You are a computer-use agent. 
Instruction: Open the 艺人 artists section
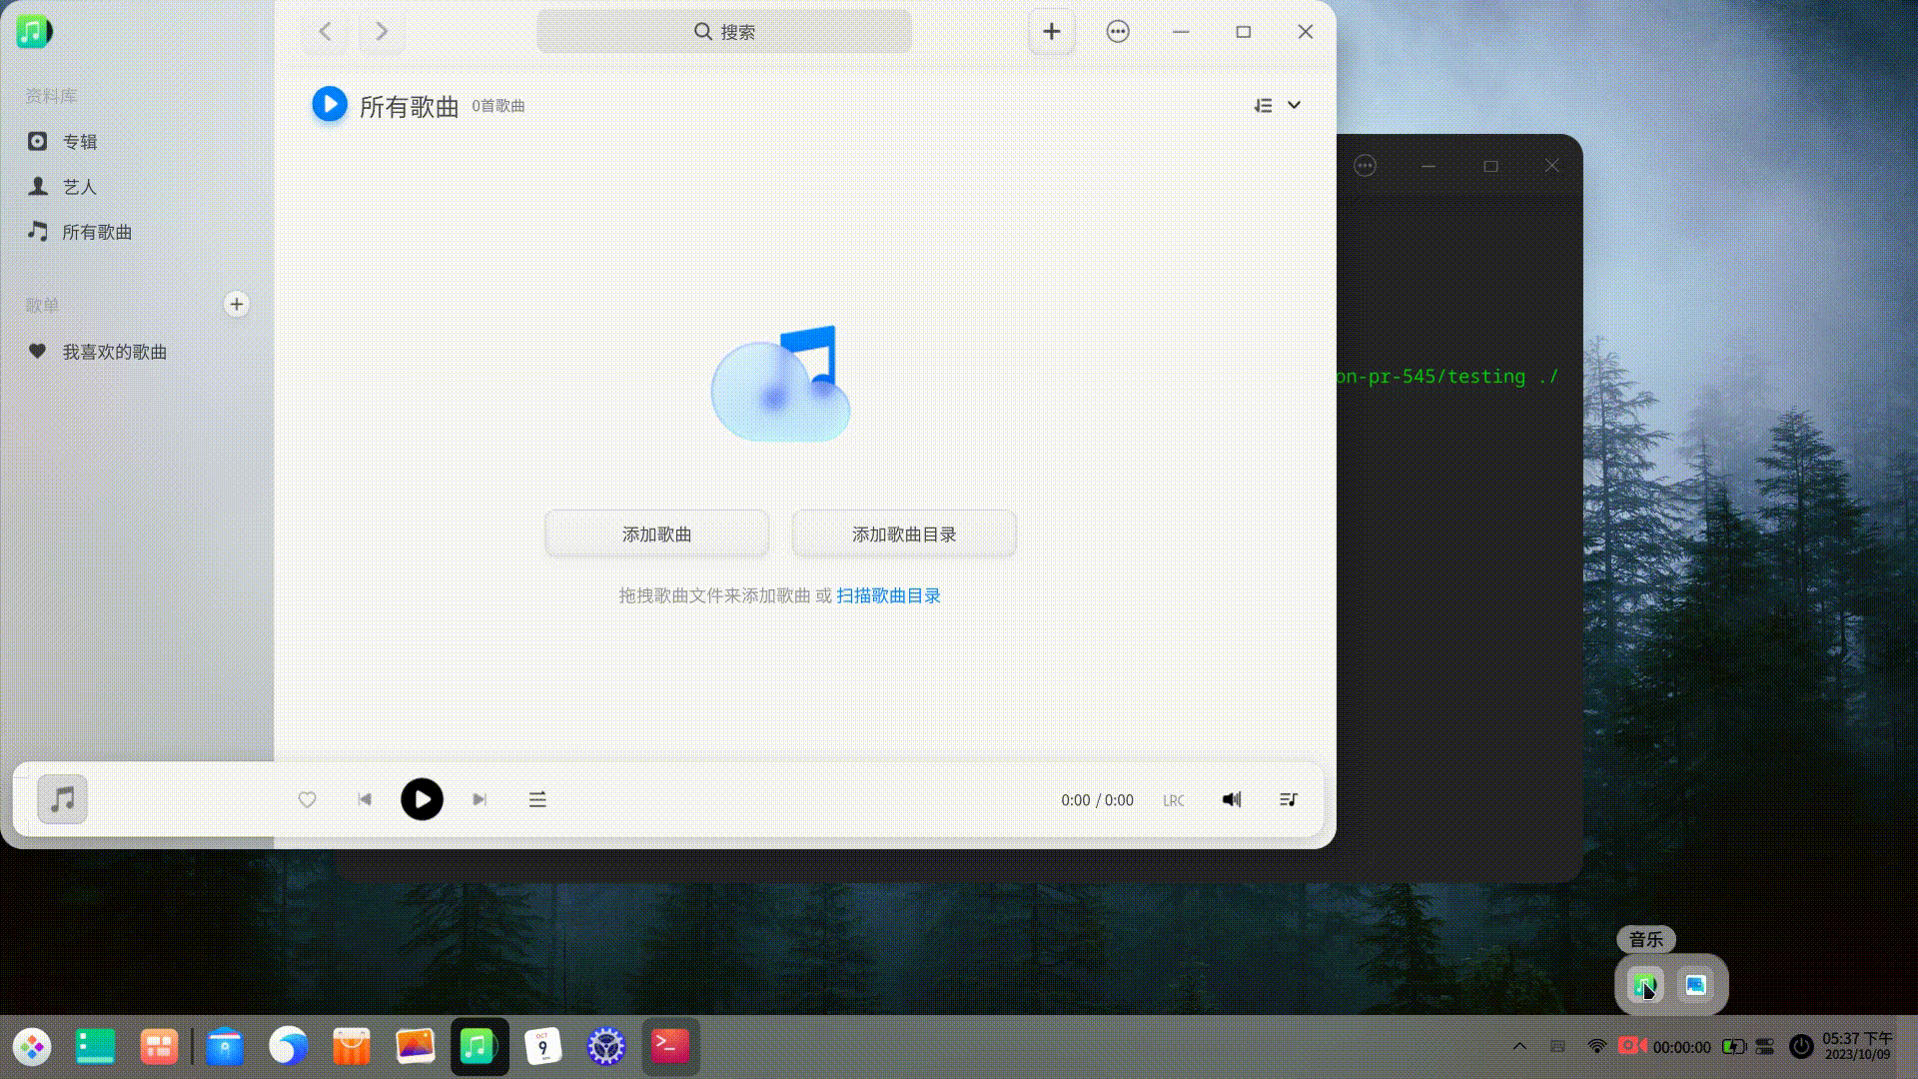[79, 186]
